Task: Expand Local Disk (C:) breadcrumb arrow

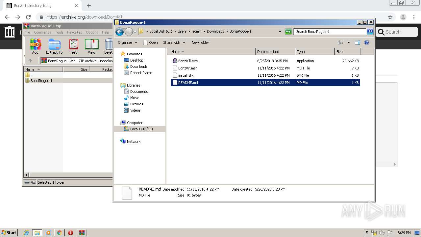Action: click(175, 32)
